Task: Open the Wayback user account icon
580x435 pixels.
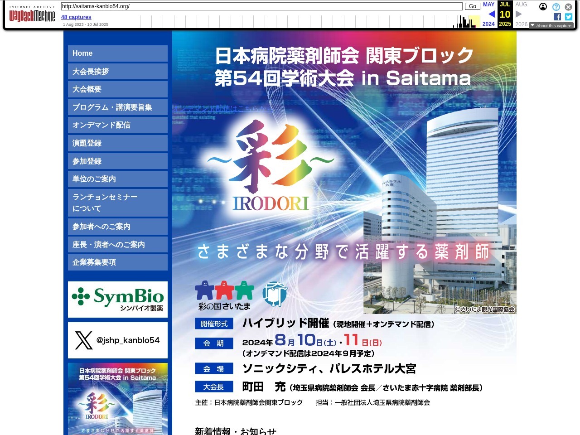Action: pos(543,7)
